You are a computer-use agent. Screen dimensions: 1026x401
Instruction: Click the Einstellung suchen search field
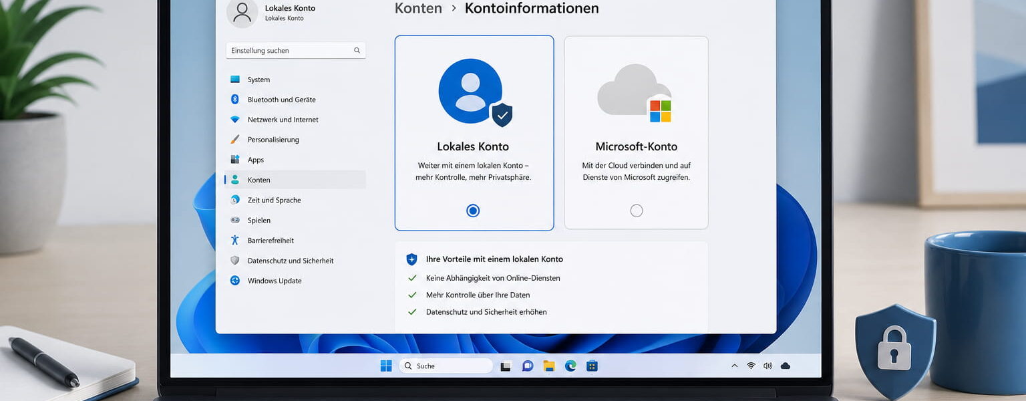[x=296, y=50]
